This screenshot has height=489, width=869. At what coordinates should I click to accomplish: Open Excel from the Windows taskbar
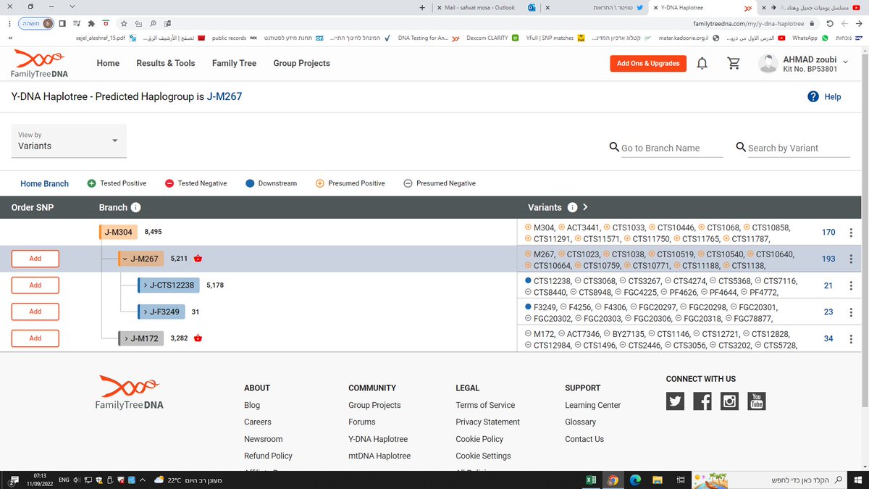coord(591,480)
